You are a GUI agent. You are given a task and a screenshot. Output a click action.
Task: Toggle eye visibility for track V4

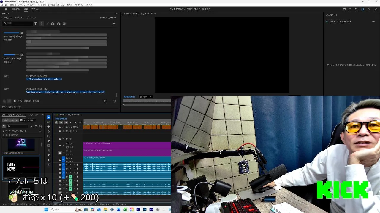[70, 139]
